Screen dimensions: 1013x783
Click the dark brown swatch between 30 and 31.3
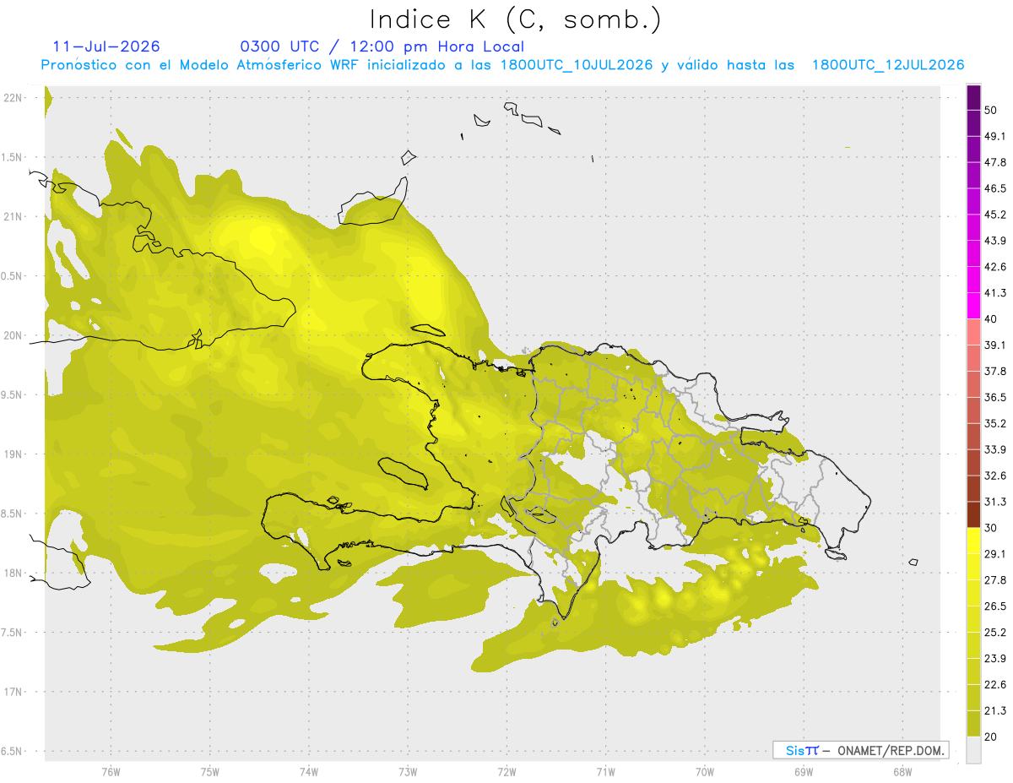click(x=973, y=514)
